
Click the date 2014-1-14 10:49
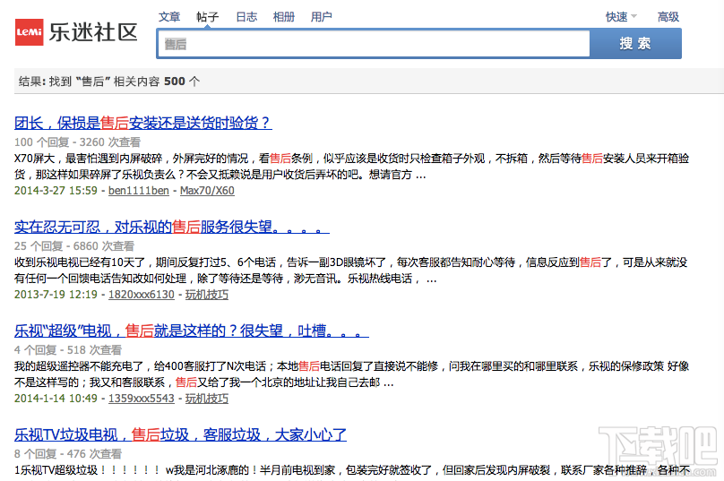coord(56,399)
